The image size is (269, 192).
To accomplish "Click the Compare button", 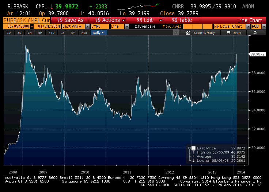I will click(x=145, y=26).
